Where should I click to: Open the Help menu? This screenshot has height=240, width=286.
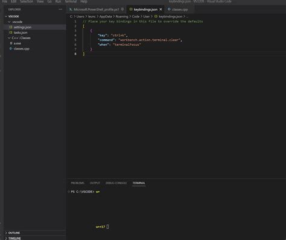tap(84, 1)
